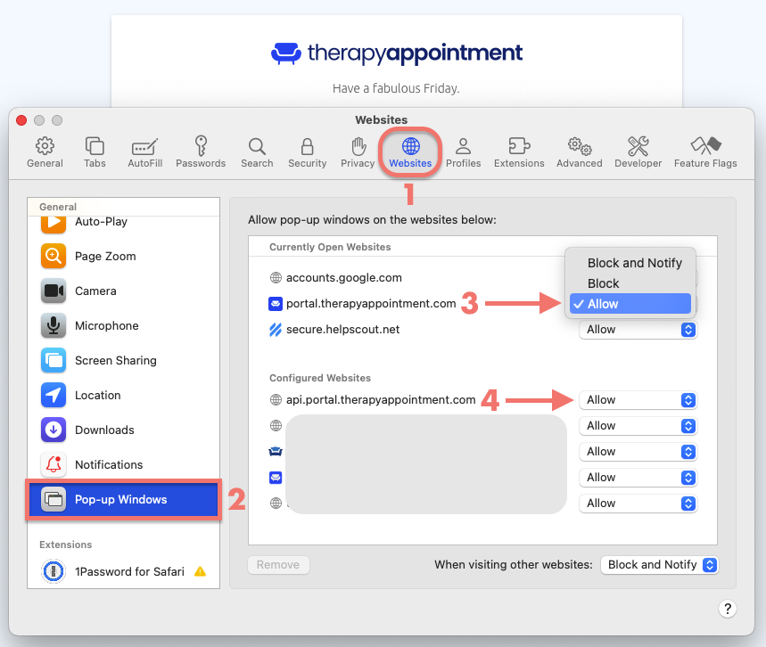Open Passwords settings

click(x=201, y=152)
